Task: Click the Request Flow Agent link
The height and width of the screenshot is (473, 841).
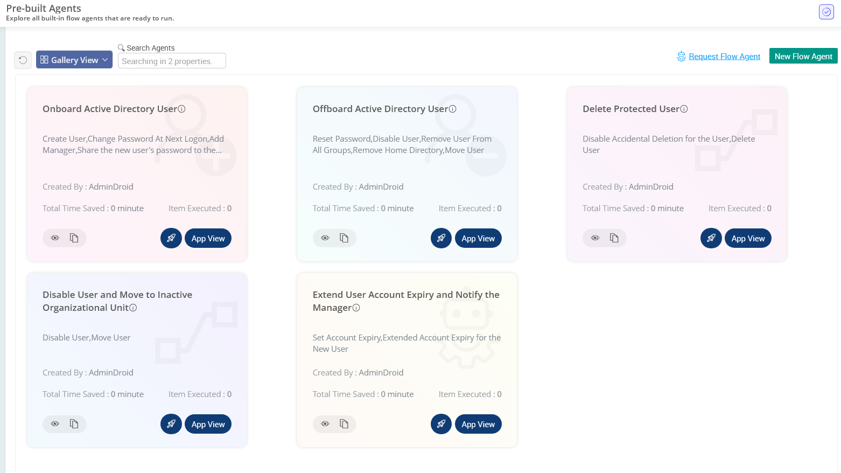Action: (x=725, y=55)
